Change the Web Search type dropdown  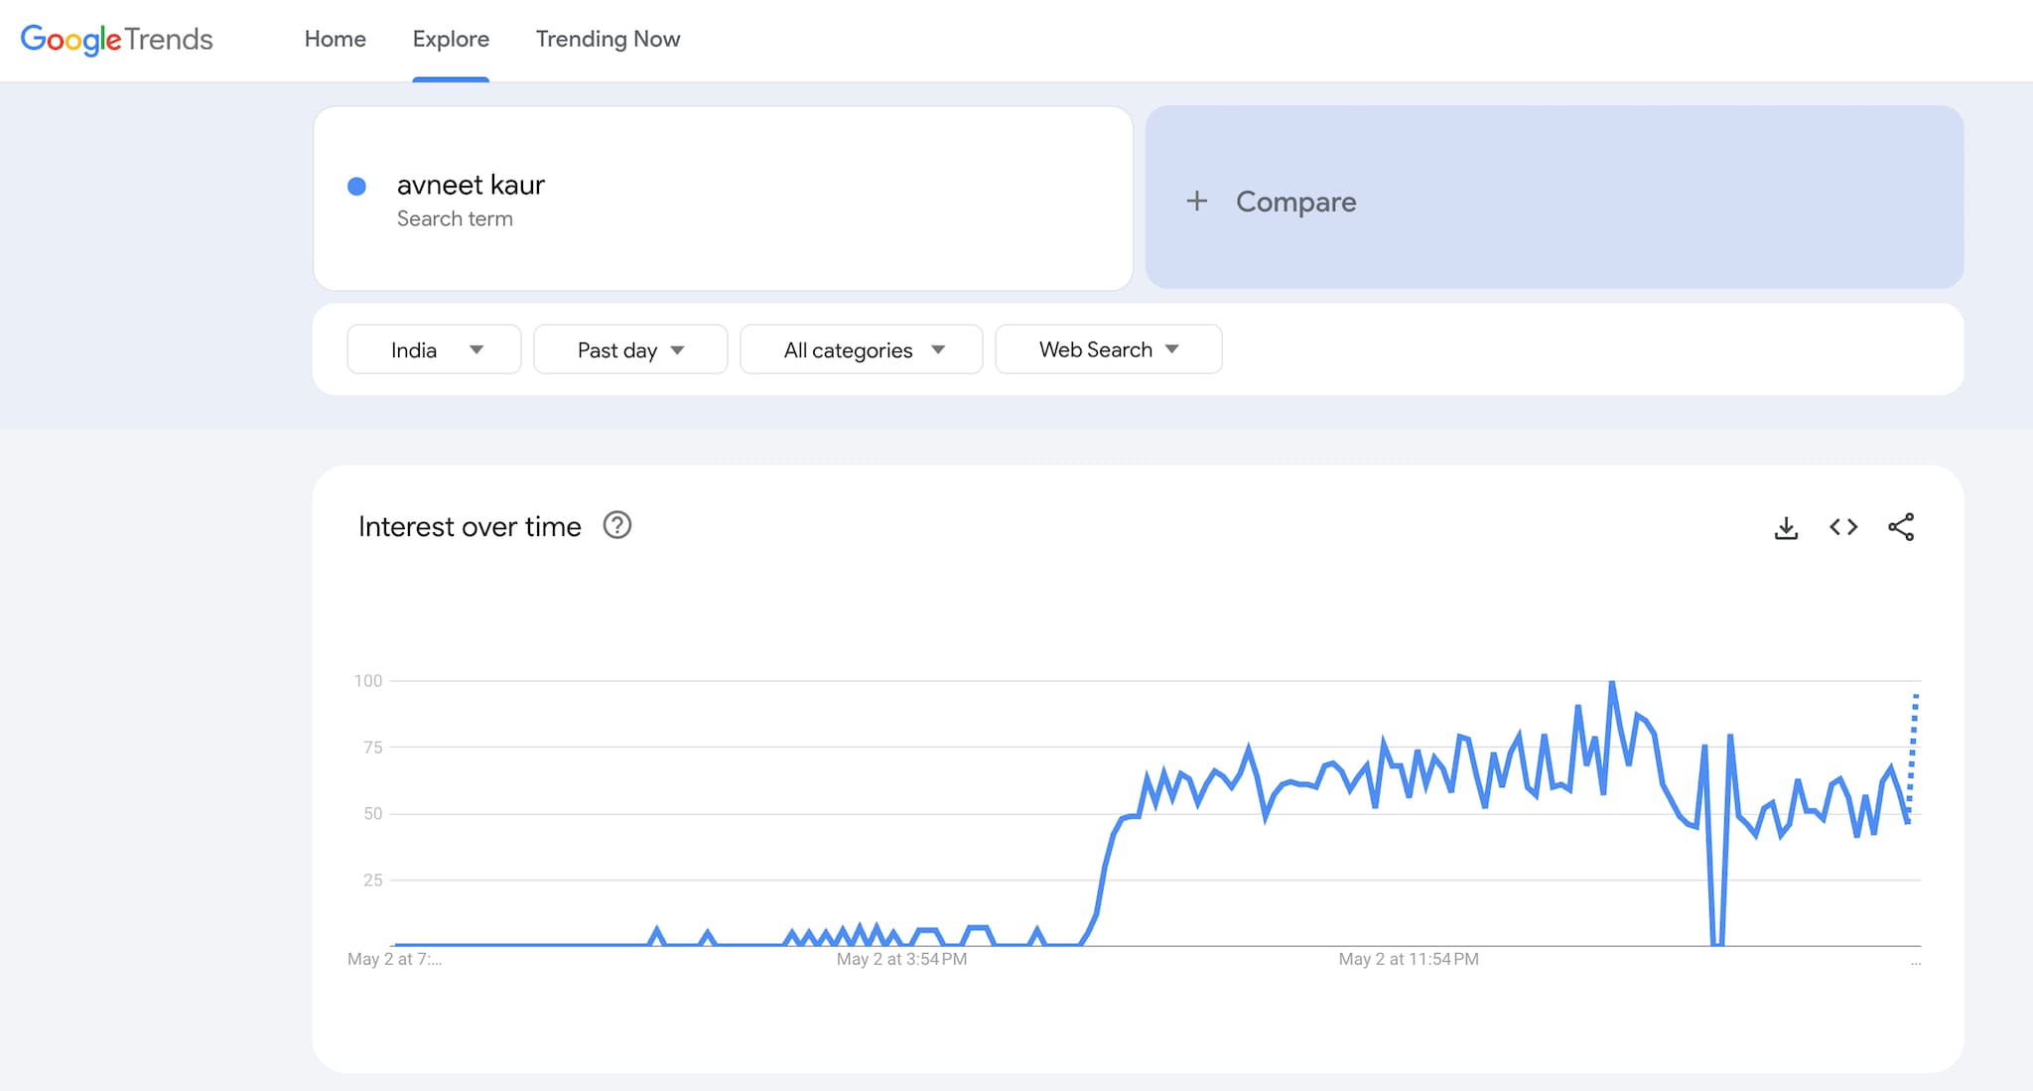tap(1108, 349)
